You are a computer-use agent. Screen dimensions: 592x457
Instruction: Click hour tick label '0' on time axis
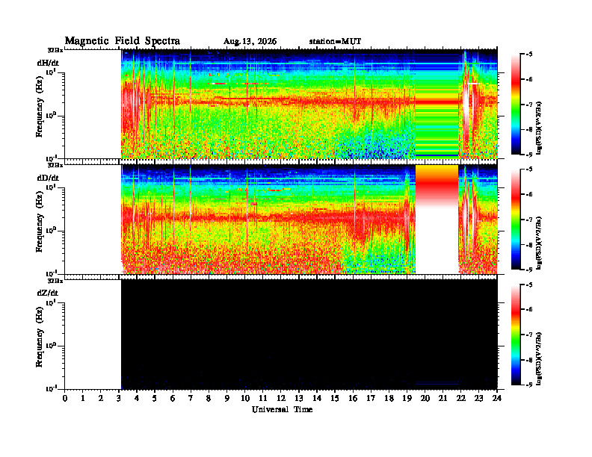click(65, 399)
